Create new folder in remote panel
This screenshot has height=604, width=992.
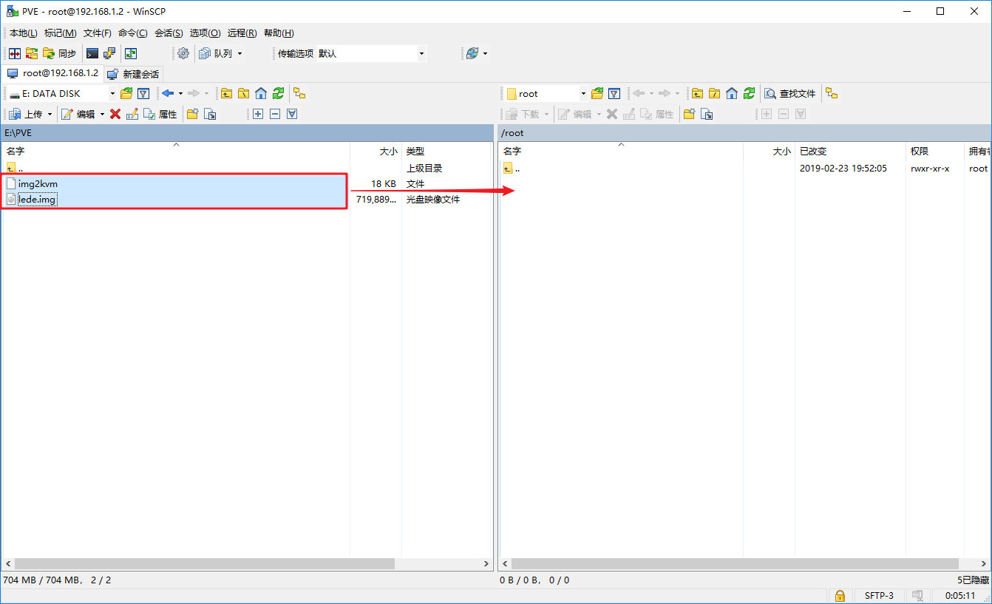click(689, 114)
